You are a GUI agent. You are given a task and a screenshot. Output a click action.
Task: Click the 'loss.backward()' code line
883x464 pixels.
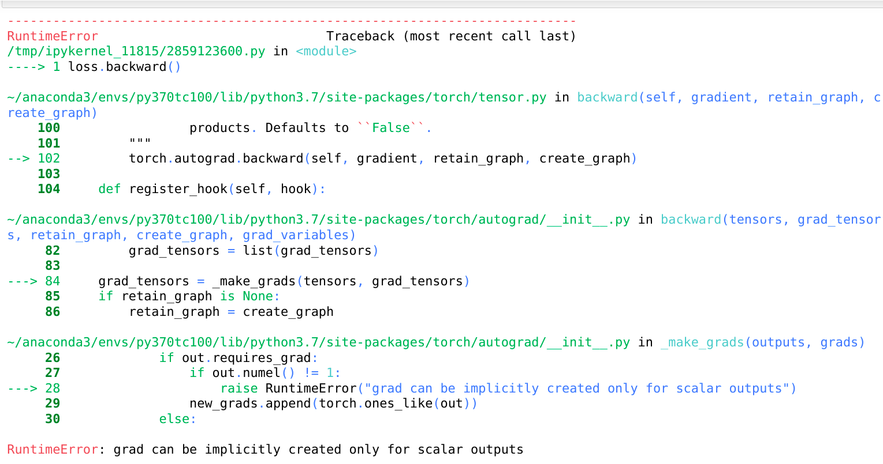(125, 67)
